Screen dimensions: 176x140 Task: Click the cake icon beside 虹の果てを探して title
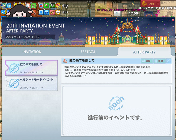[65, 61]
